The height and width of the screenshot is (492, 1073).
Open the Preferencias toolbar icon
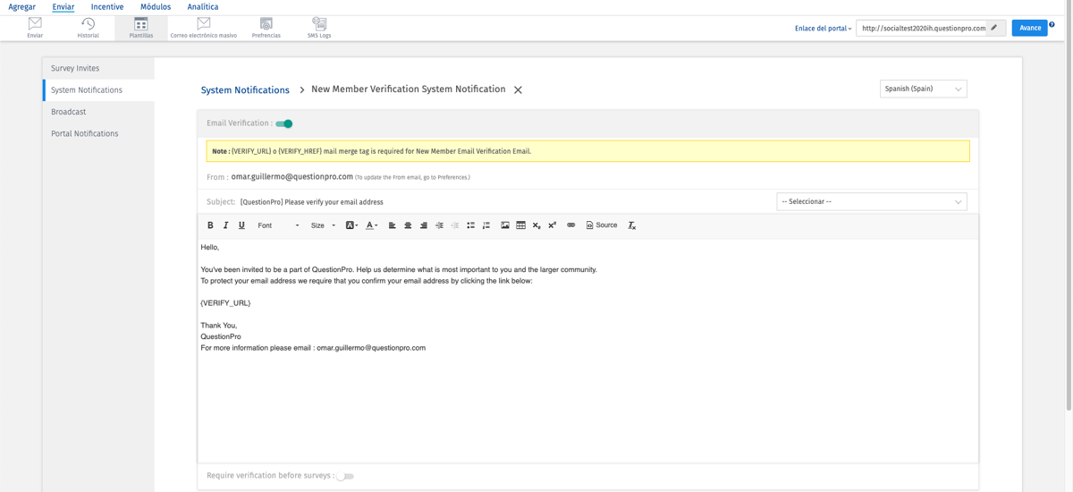266,28
